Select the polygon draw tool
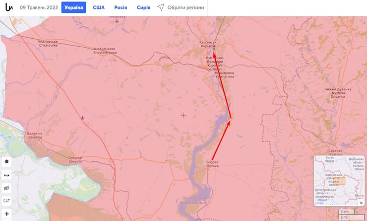 pos(6,161)
